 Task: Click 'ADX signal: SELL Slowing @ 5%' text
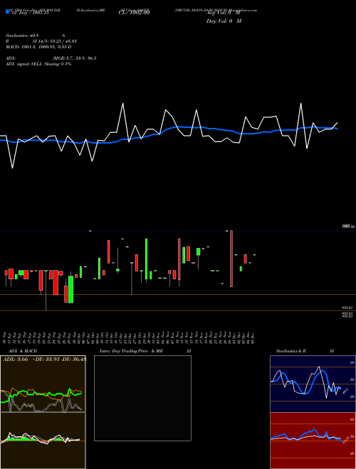point(38,64)
